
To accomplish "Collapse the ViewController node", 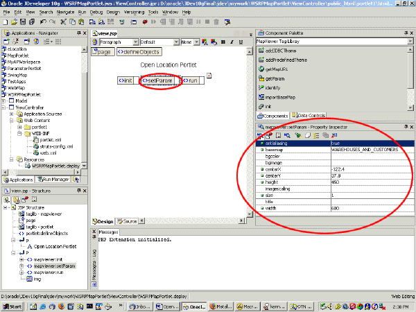I will 3,107.
